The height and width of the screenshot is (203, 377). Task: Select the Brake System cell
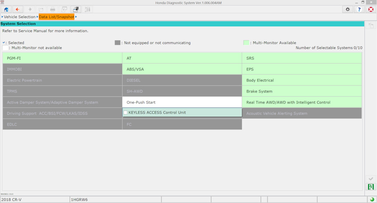(x=302, y=91)
